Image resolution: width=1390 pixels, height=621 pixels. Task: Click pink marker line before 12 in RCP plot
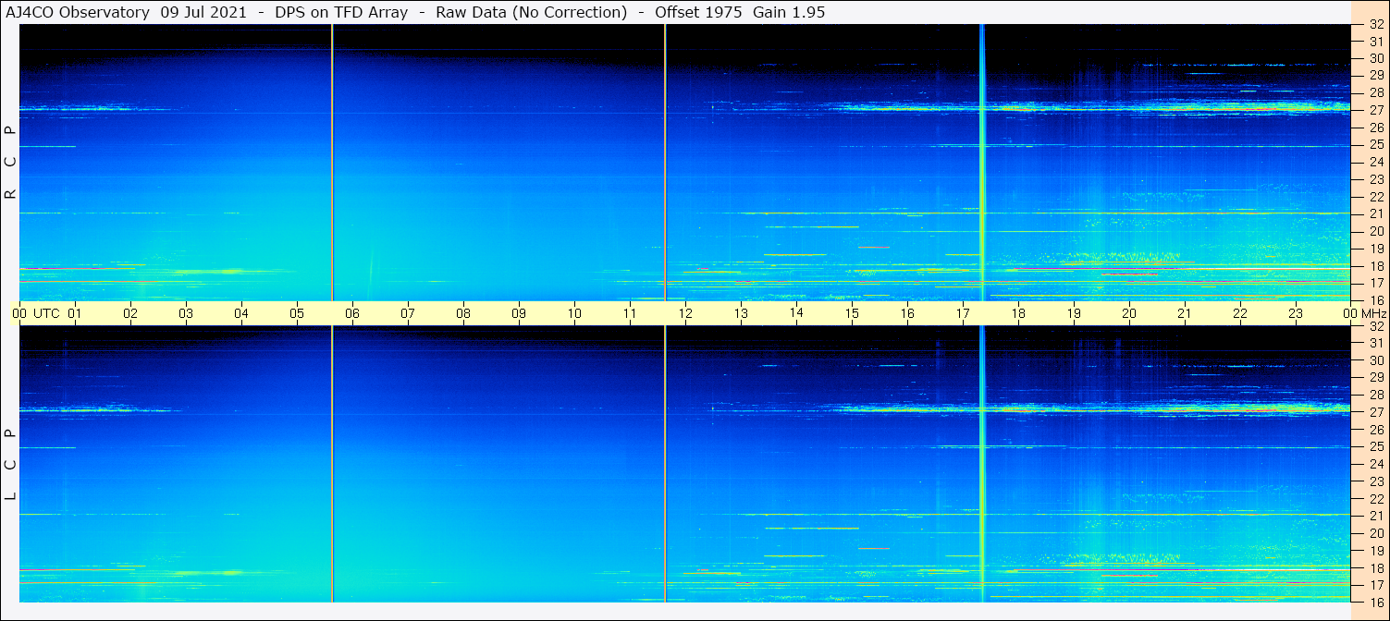pos(665,163)
